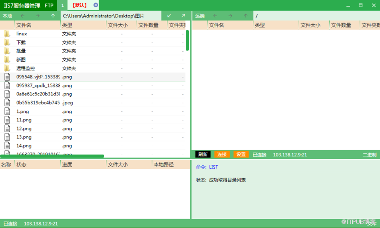380x228 pixels.
Task: Select the folder name 远程监控
Action: 26,69
